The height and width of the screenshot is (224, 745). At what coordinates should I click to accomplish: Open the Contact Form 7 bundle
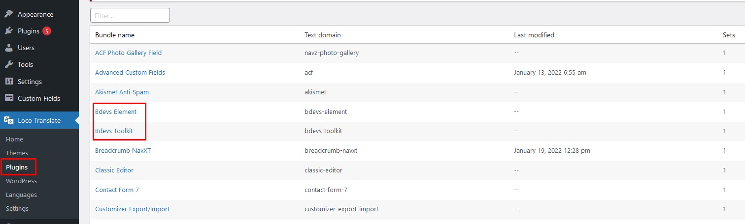117,190
